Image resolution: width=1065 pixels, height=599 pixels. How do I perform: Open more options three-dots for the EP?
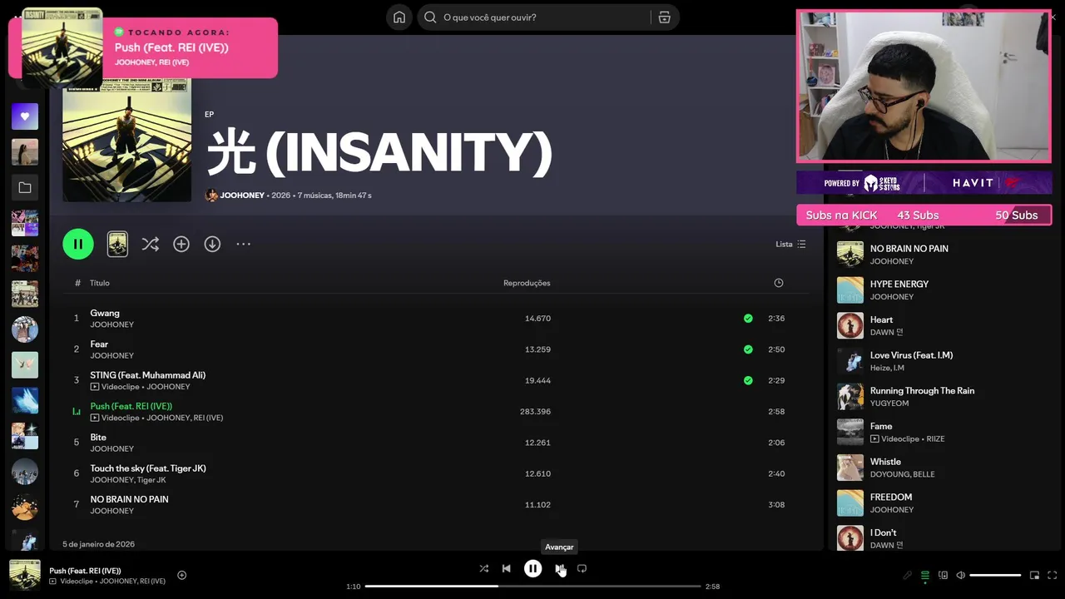point(243,244)
